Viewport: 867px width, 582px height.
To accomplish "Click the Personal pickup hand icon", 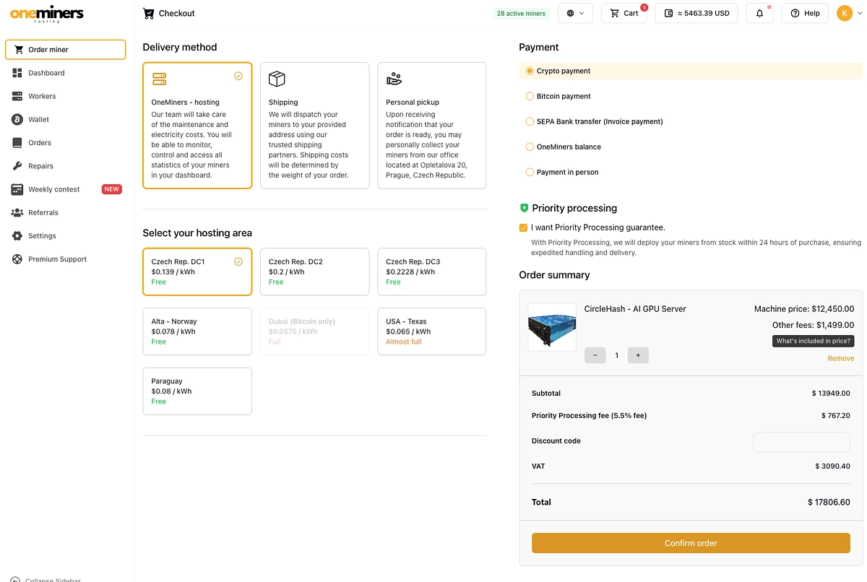I will click(x=394, y=79).
